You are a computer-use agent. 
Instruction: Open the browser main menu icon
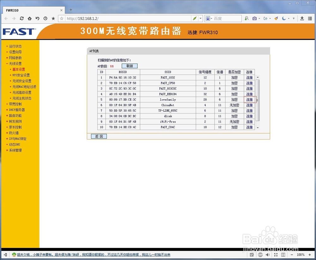[310, 19]
